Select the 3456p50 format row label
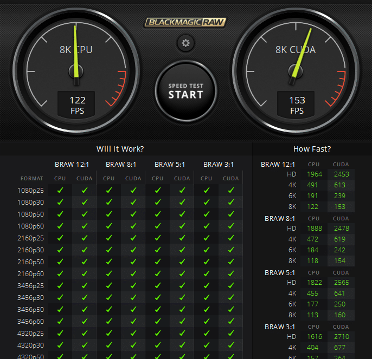The width and height of the screenshot is (372, 359). pyautogui.click(x=30, y=310)
